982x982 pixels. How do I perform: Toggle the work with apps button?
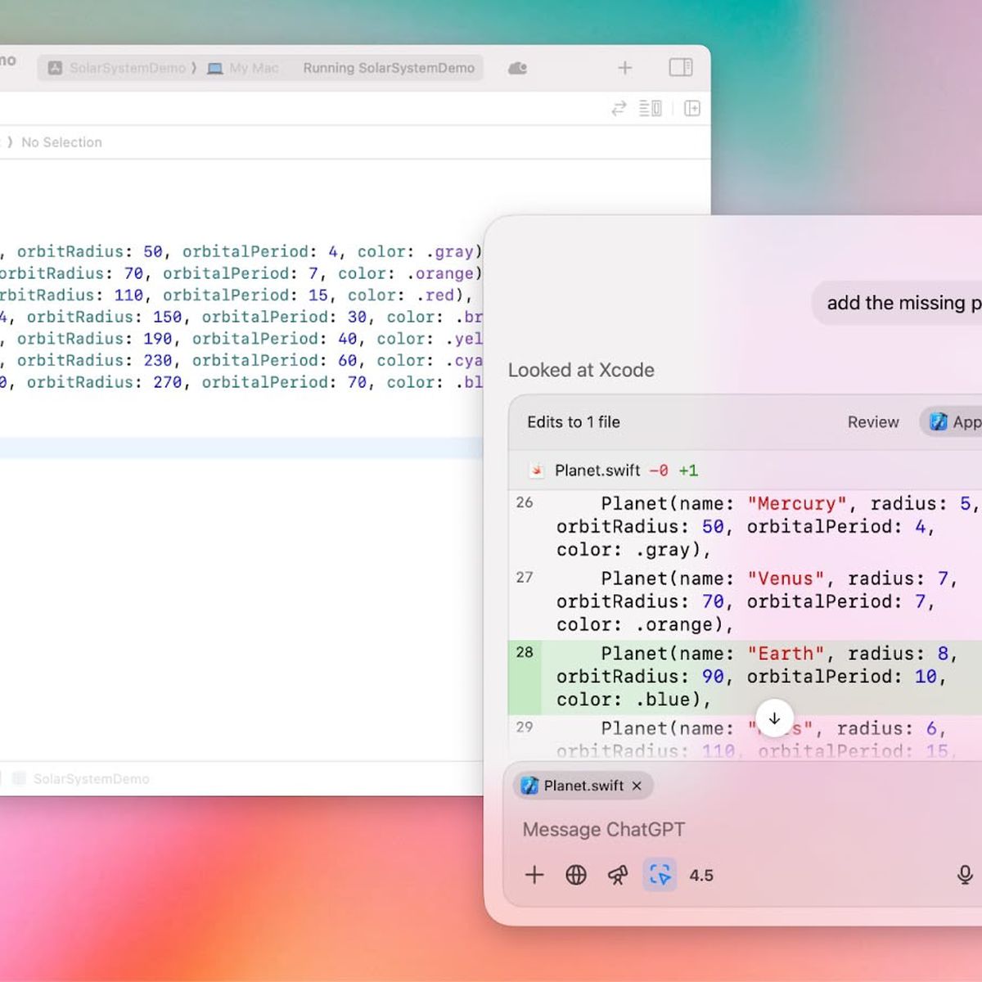(660, 875)
